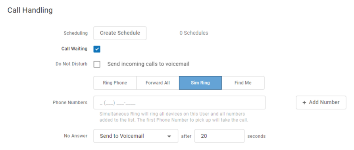Viewport: 354px width, 150px height.
Task: Click the dropdown arrow beside Send to Voicemail
Action: pyautogui.click(x=169, y=136)
